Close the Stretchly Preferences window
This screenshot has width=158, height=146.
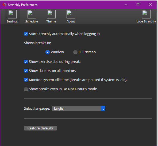point(150,5)
